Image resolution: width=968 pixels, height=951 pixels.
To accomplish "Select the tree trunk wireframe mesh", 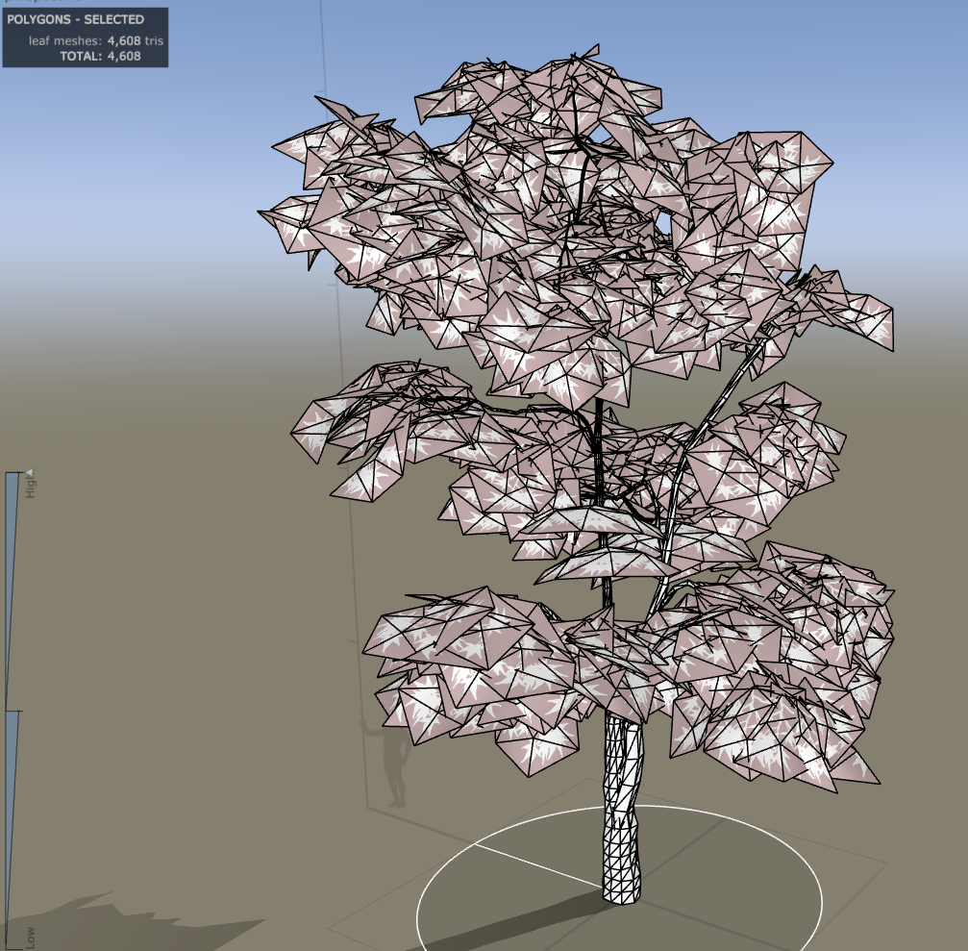I will [x=622, y=809].
